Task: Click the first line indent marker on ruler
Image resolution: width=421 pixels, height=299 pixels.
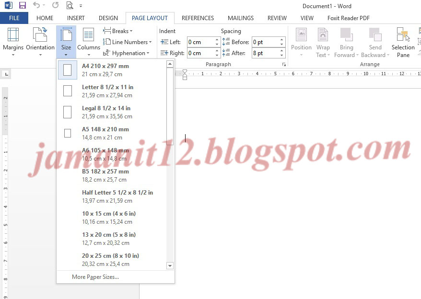Action: click(185, 71)
